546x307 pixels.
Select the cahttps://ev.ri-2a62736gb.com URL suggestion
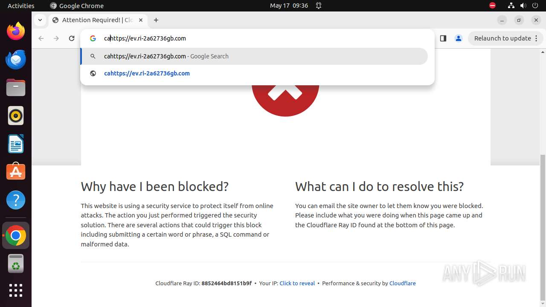coord(254,73)
